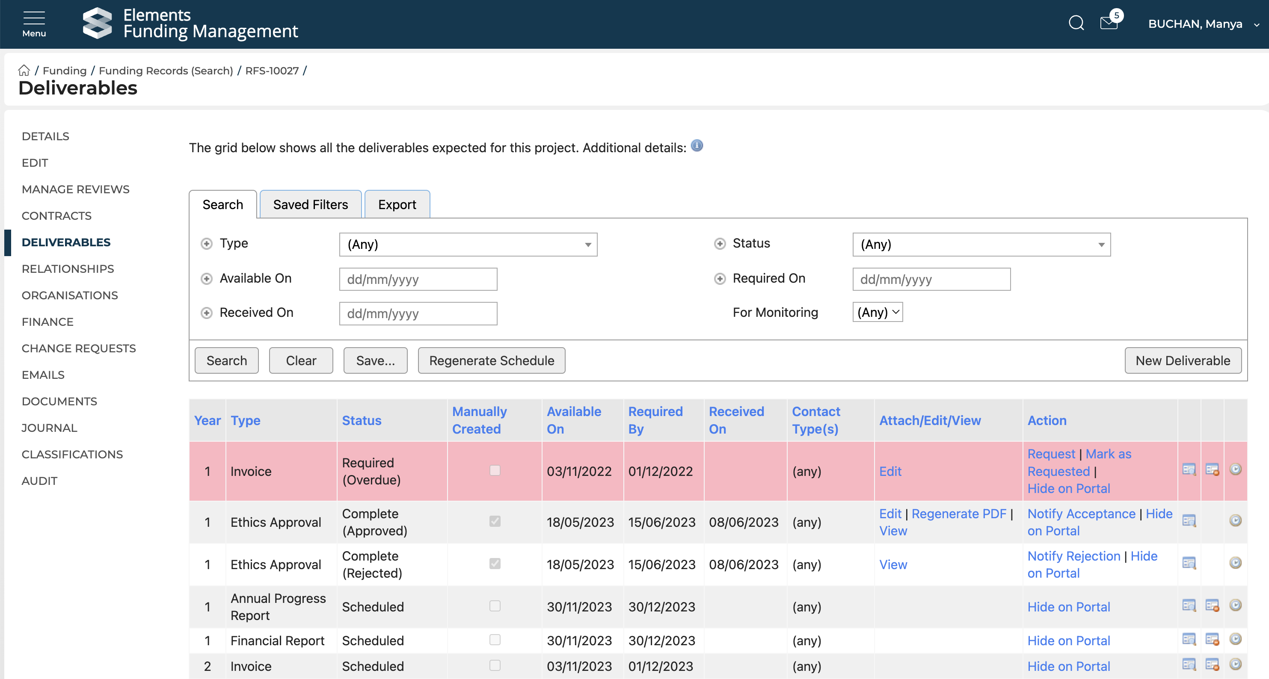This screenshot has height=679, width=1269.
Task: Open the Status dropdown filter
Action: [981, 245]
